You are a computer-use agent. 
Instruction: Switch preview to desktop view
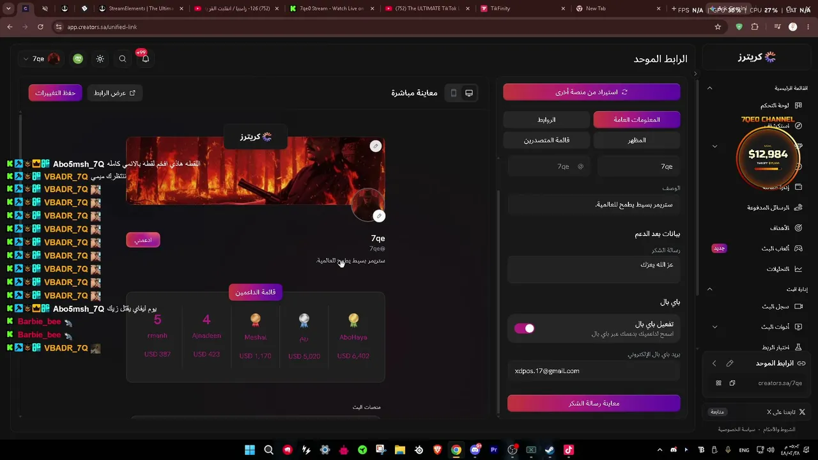tap(469, 93)
